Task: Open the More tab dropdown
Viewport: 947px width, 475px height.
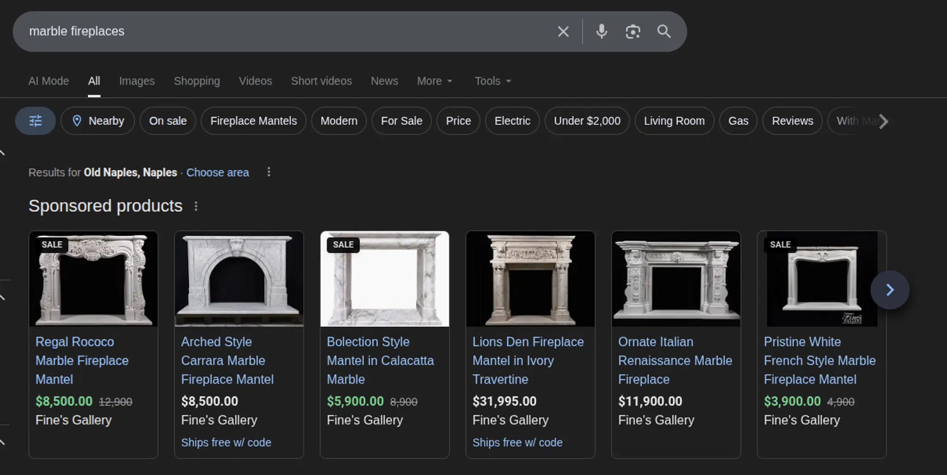Action: click(434, 81)
